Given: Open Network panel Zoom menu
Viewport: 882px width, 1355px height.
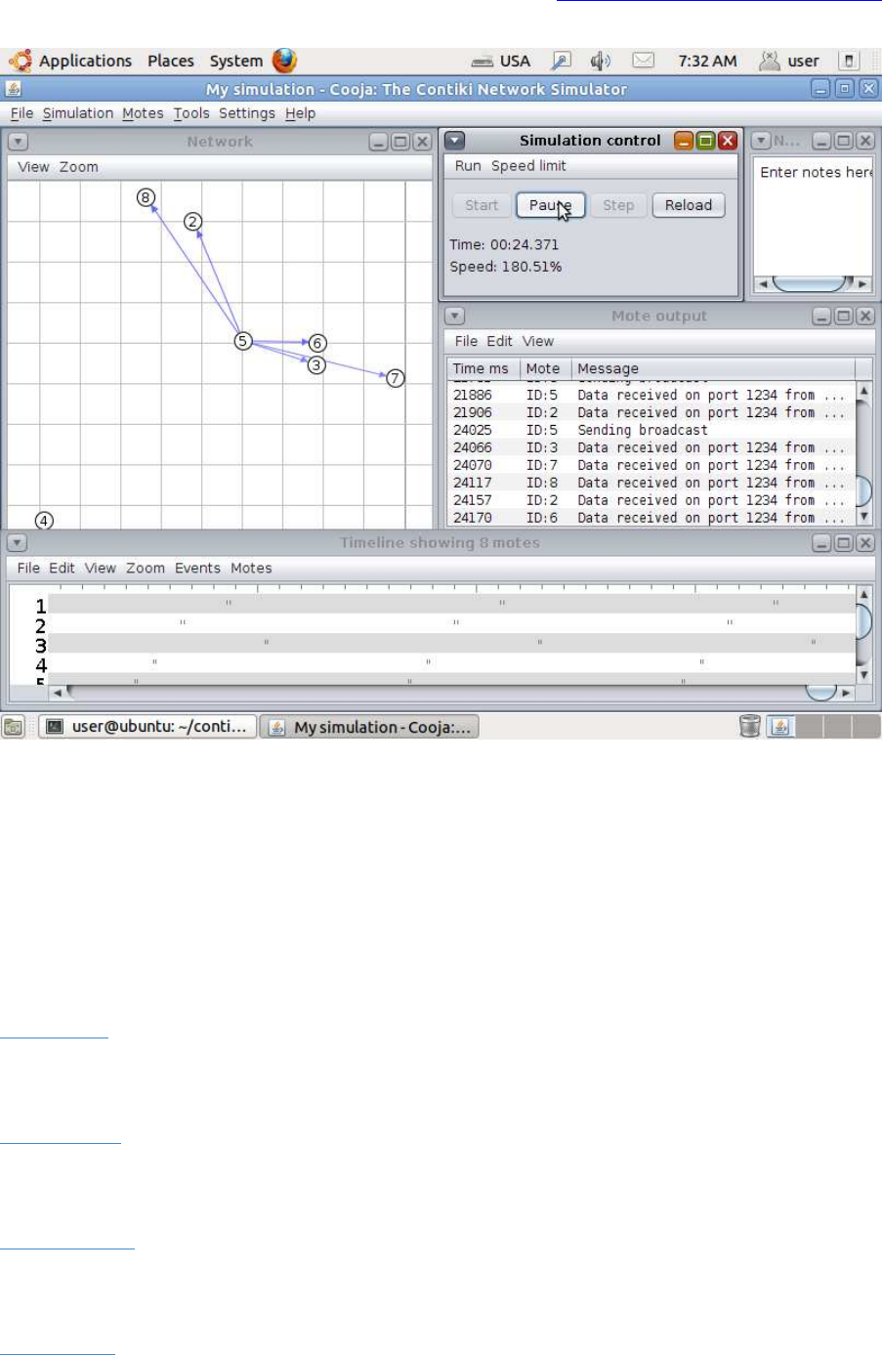Looking at the screenshot, I should pyautogui.click(x=78, y=167).
